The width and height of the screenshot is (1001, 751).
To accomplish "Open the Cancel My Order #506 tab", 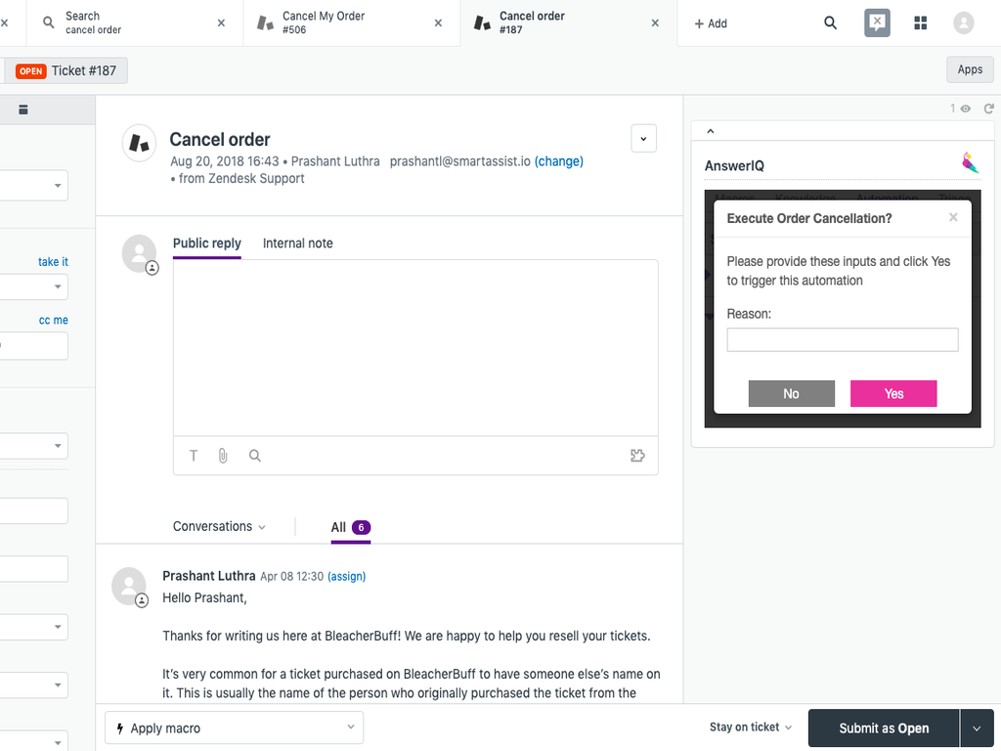I will 350,22.
